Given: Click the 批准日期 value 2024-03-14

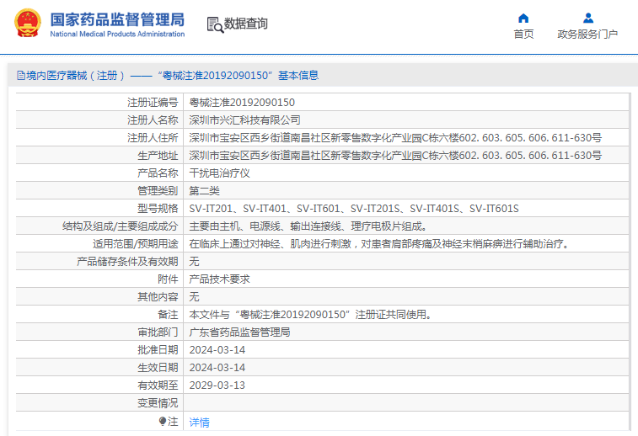Looking at the screenshot, I should click(217, 350).
